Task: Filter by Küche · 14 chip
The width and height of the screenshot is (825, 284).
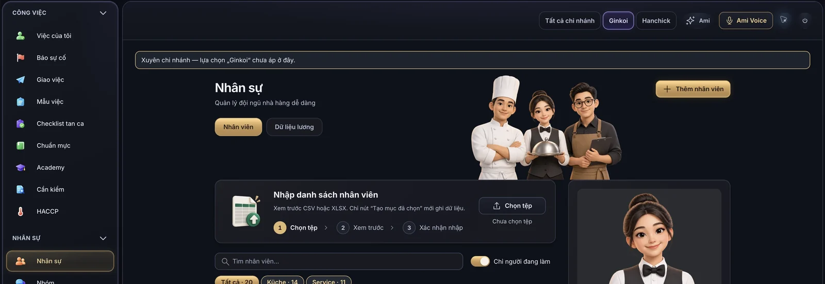Action: (282, 280)
